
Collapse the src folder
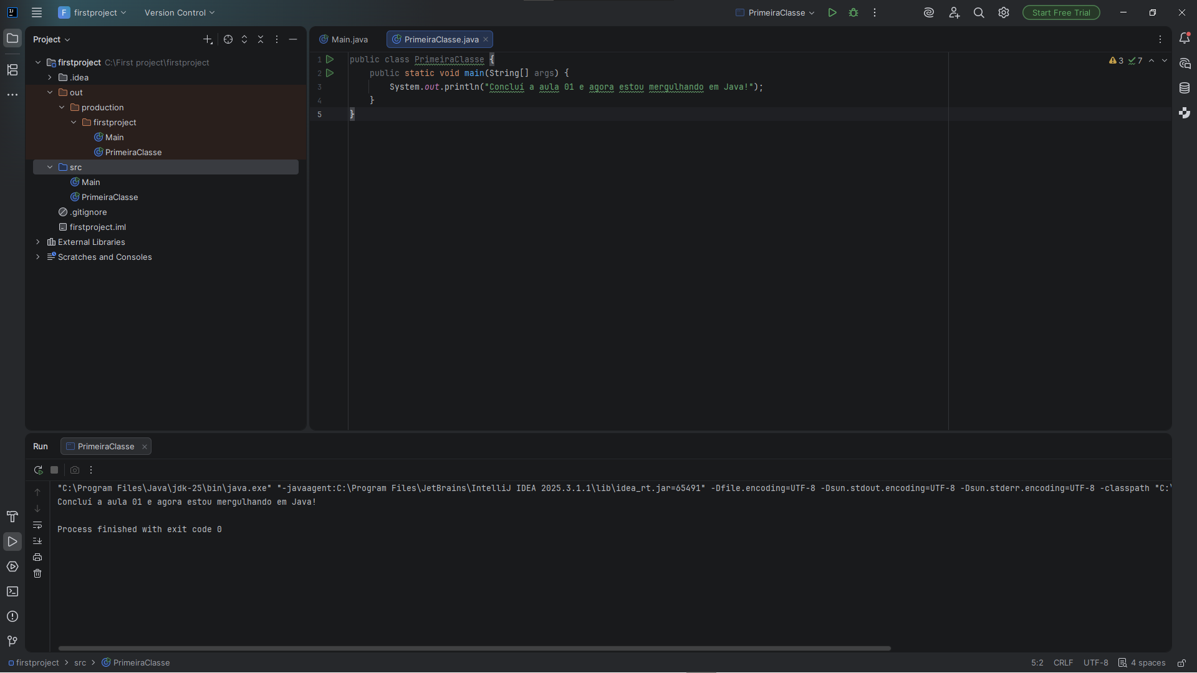pos(50,167)
